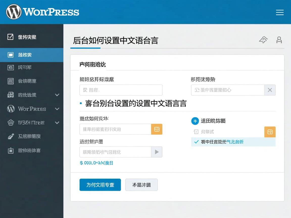Click the comments panel icon in the sidebar
The height and width of the screenshot is (218, 291).
[x=10, y=81]
